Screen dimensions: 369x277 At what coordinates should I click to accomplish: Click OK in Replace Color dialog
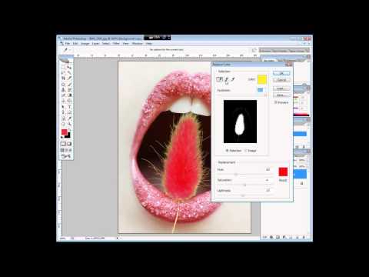coord(281,73)
